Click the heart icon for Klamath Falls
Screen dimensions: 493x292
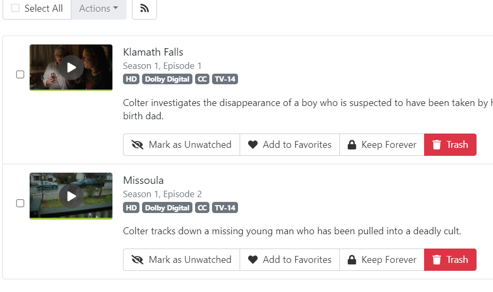click(x=253, y=145)
